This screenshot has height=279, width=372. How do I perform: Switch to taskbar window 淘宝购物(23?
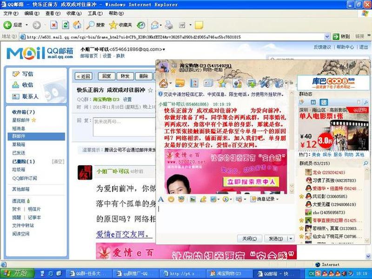pyautogui.click(x=228, y=273)
